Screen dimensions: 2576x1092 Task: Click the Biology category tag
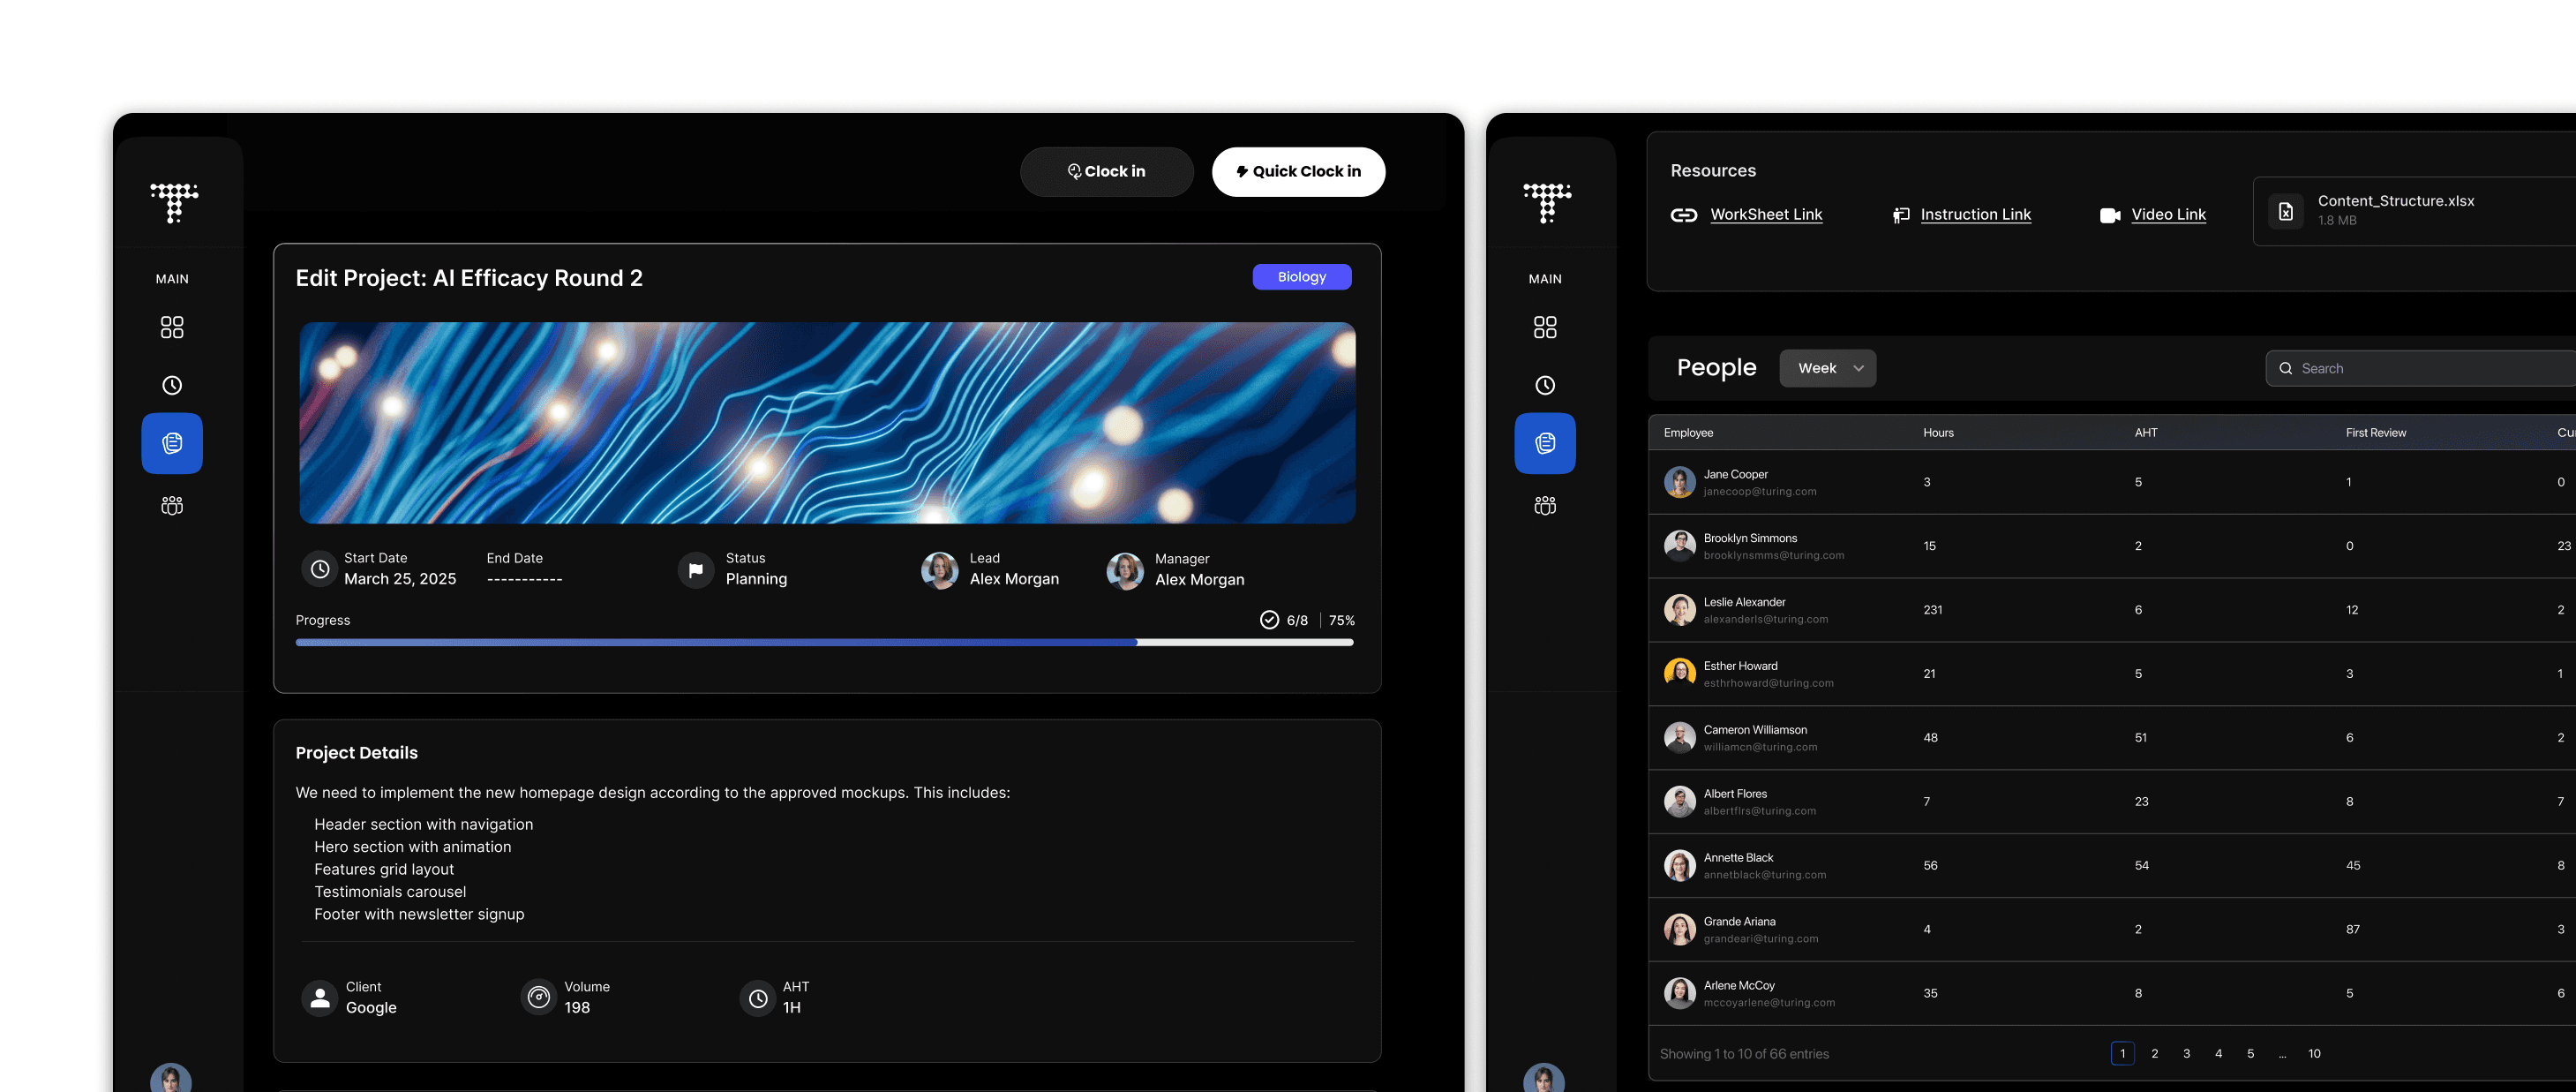(1301, 277)
